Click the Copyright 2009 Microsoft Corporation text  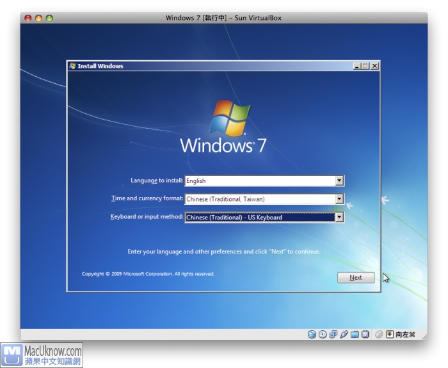coord(148,274)
